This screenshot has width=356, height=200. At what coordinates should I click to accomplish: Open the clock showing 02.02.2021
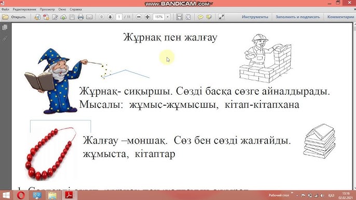tap(346, 195)
